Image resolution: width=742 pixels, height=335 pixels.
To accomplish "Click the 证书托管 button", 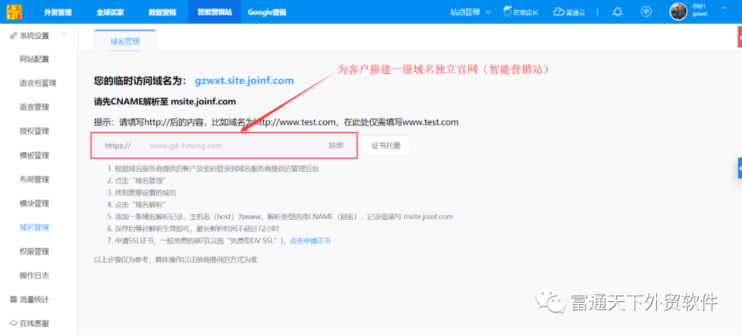I will pyautogui.click(x=385, y=146).
